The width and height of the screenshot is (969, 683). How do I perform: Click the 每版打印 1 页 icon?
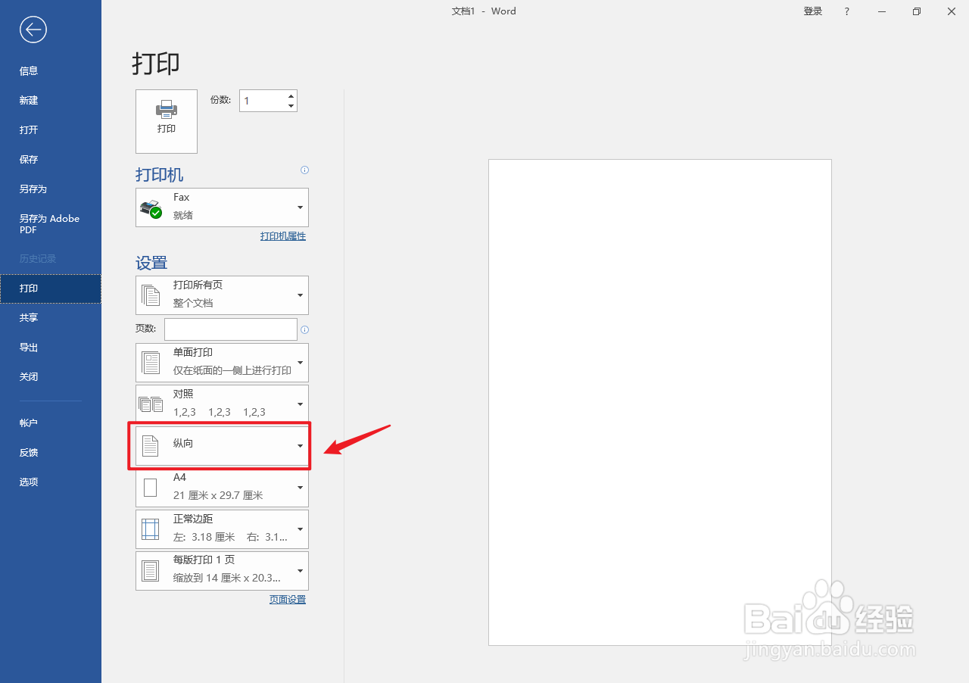pyautogui.click(x=151, y=569)
